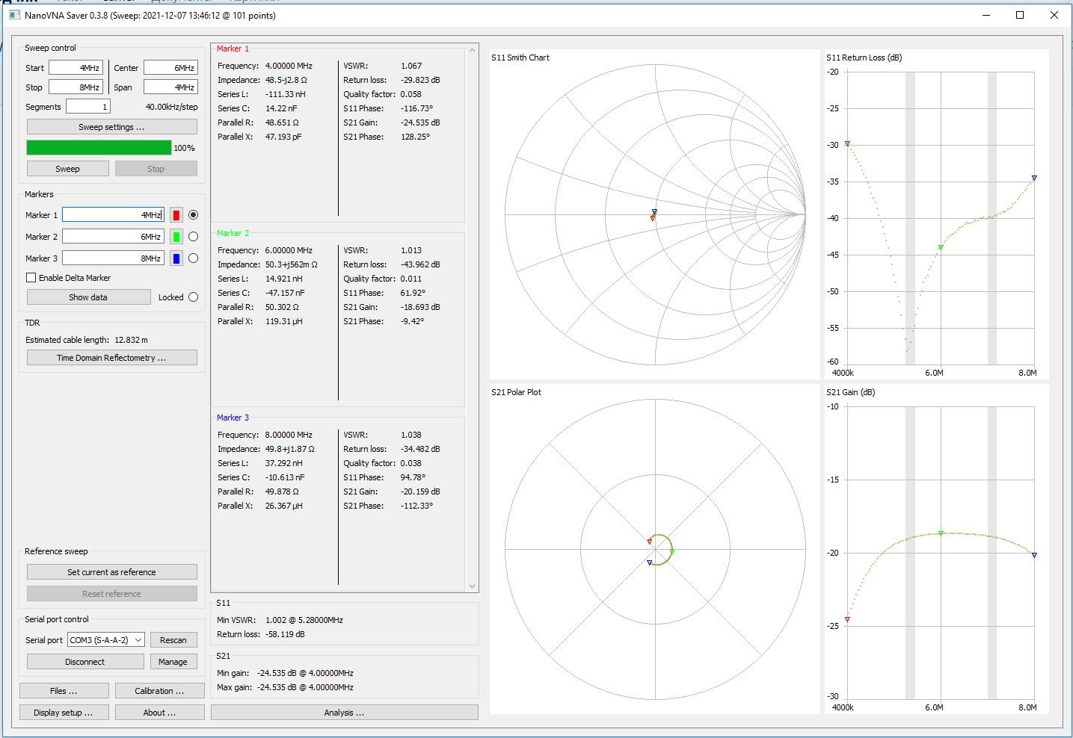Click the 40.00kHz/step label
Image resolution: width=1073 pixels, height=738 pixels.
click(171, 107)
